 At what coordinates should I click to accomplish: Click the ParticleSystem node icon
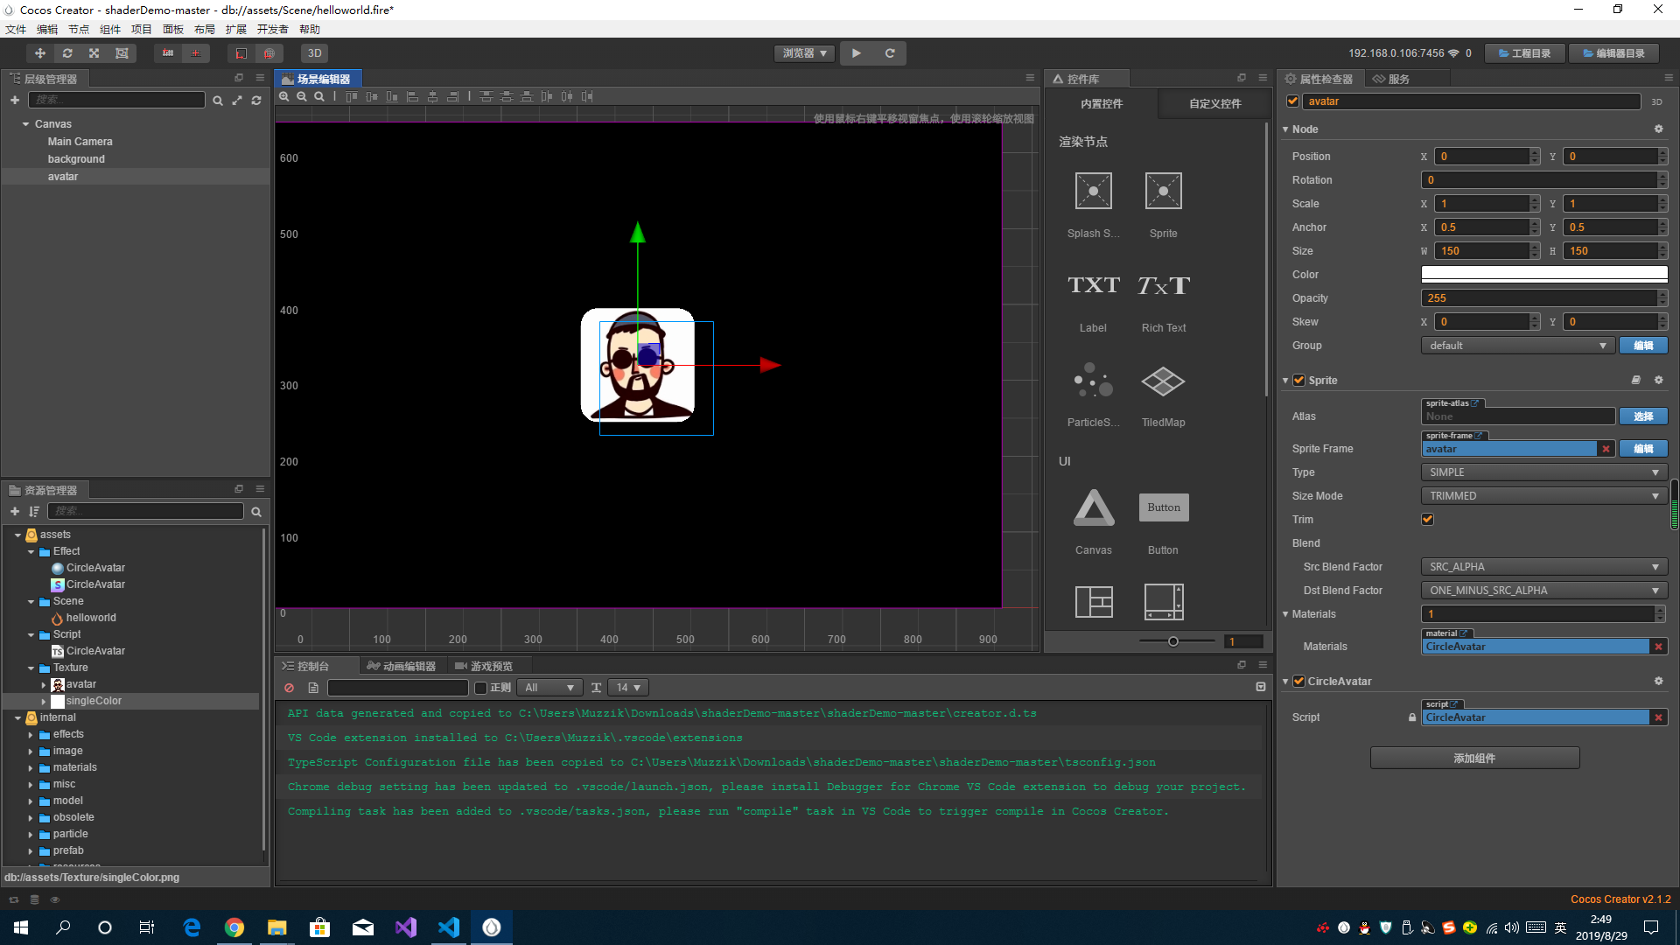1093,381
